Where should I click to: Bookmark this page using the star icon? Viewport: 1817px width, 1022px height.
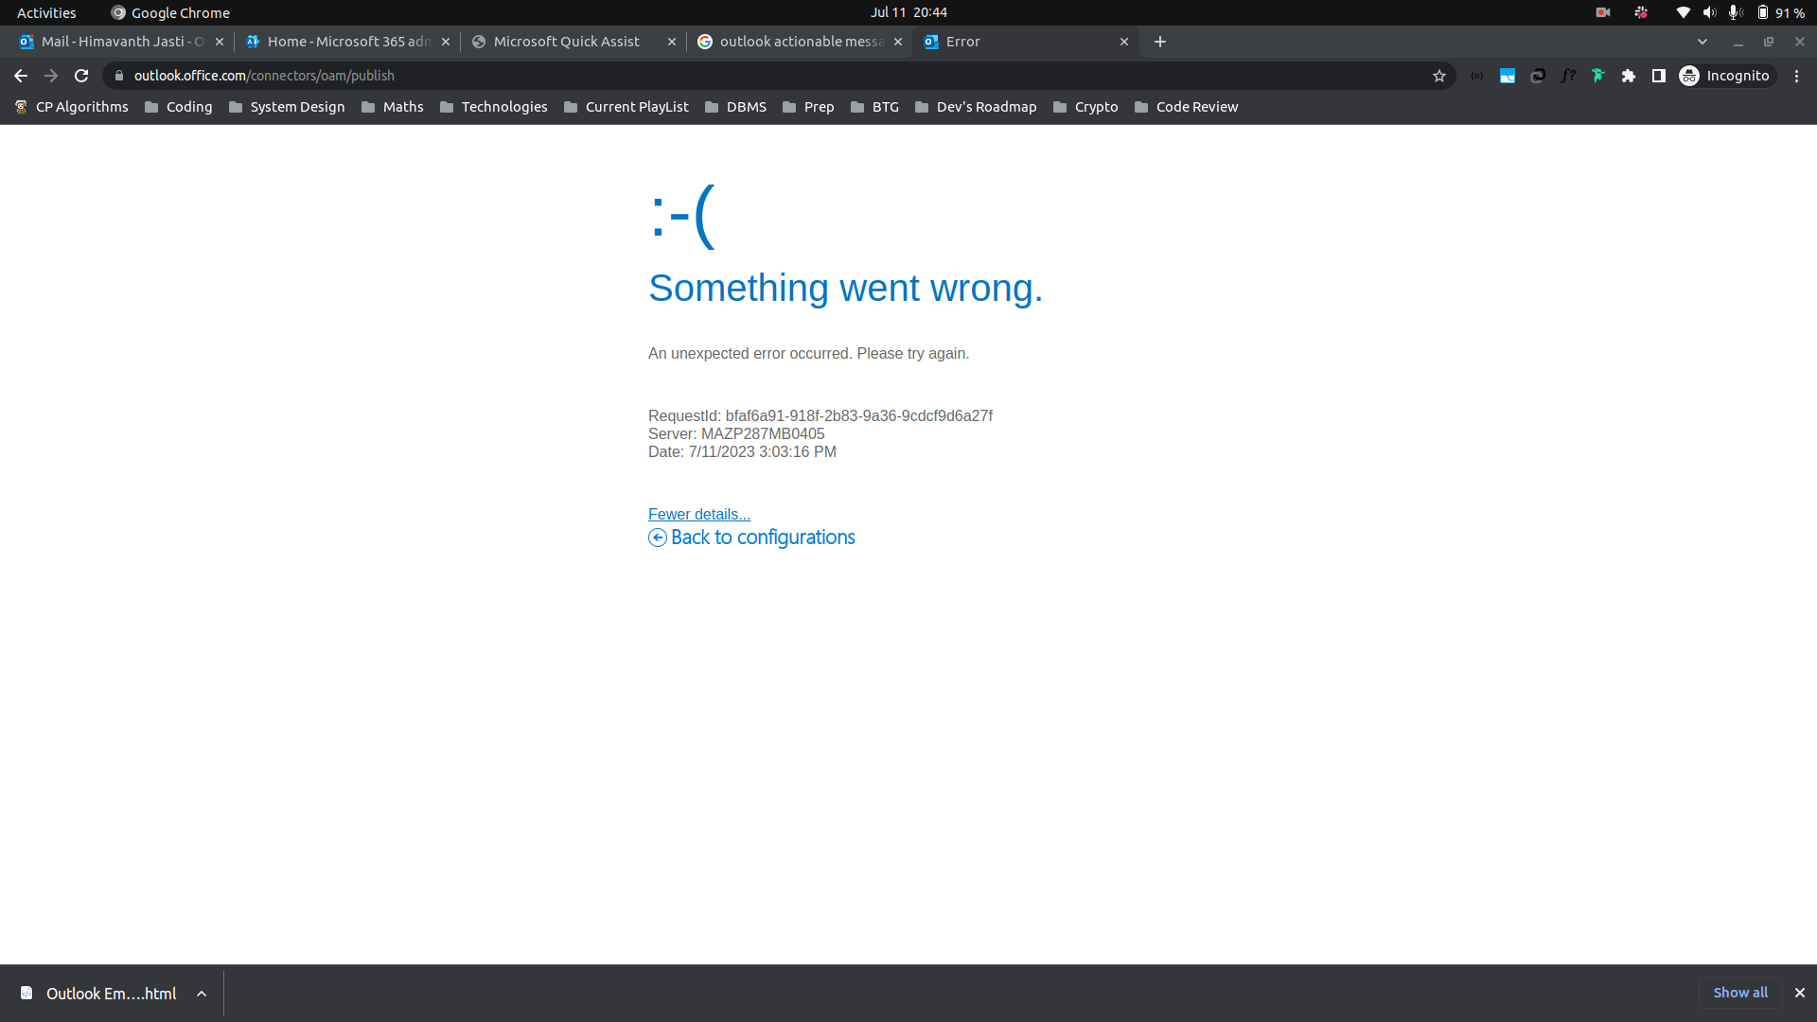(x=1439, y=76)
